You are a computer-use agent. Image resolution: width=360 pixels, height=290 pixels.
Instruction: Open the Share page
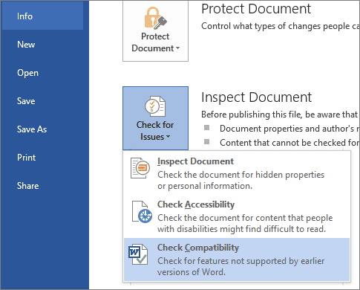27,186
